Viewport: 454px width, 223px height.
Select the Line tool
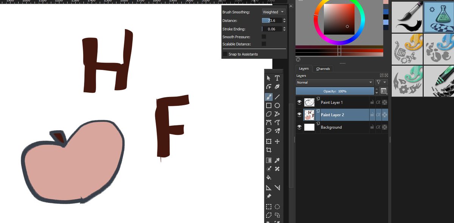[x=277, y=97]
